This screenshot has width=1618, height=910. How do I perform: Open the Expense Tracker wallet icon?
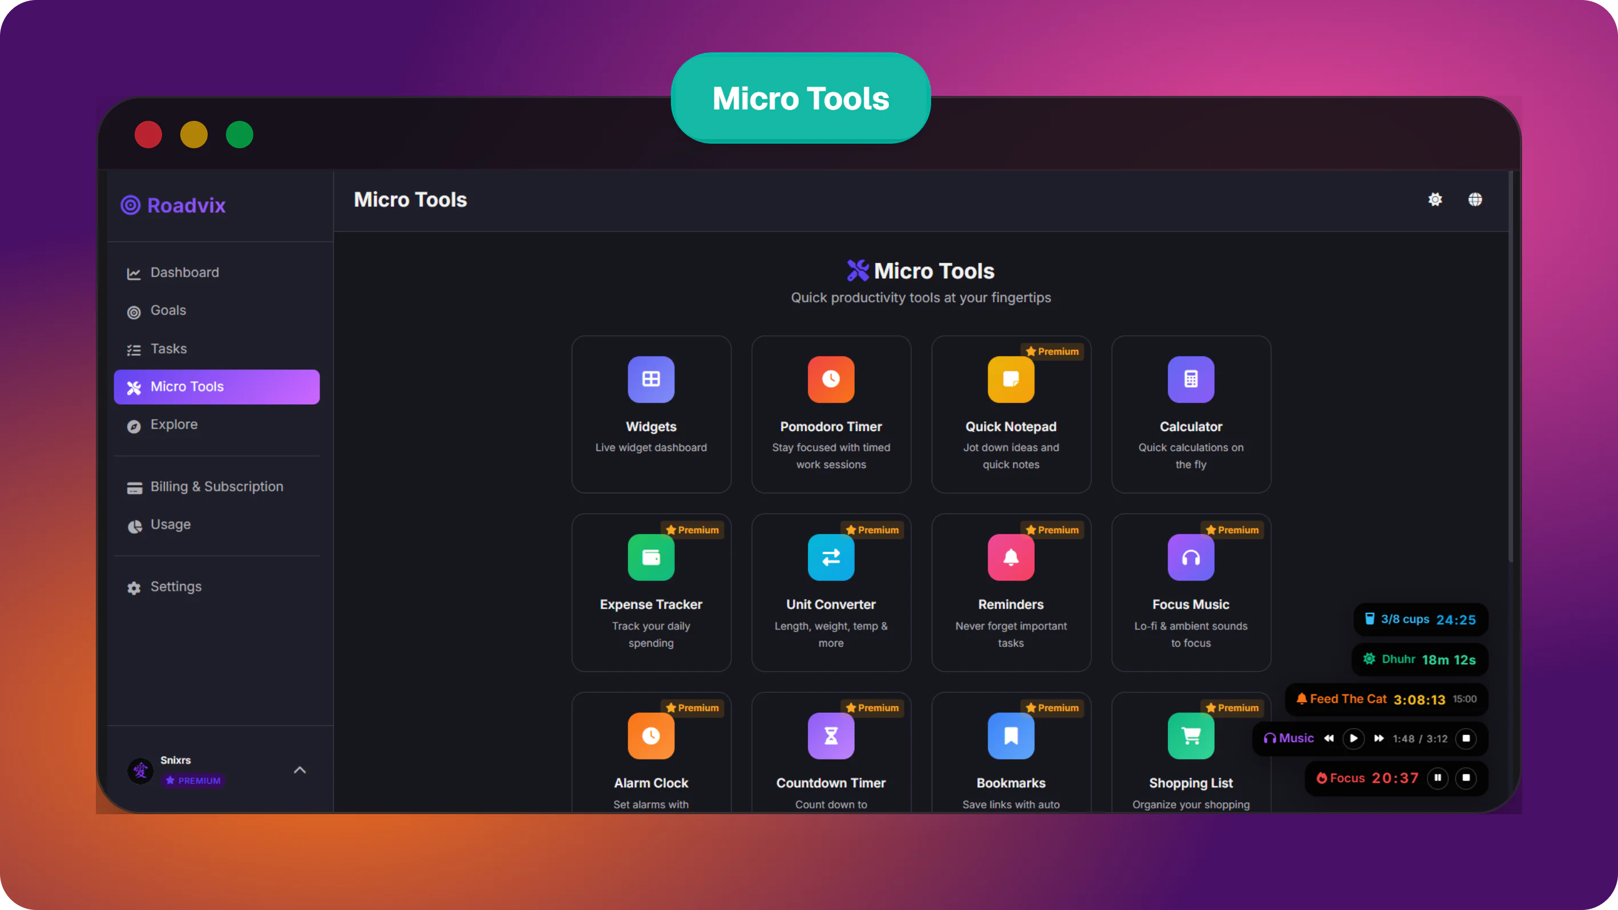tap(651, 557)
